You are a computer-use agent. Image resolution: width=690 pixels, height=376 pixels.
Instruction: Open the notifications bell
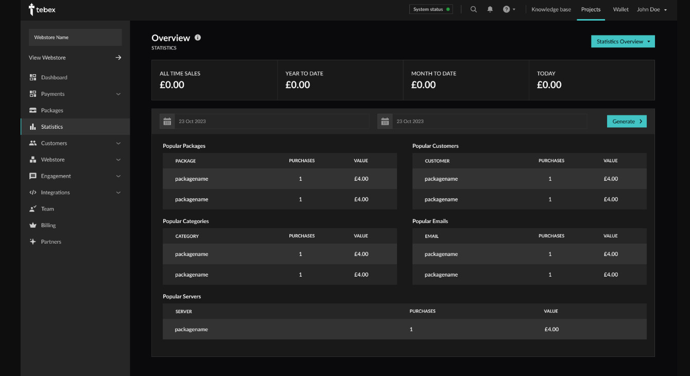(x=490, y=9)
